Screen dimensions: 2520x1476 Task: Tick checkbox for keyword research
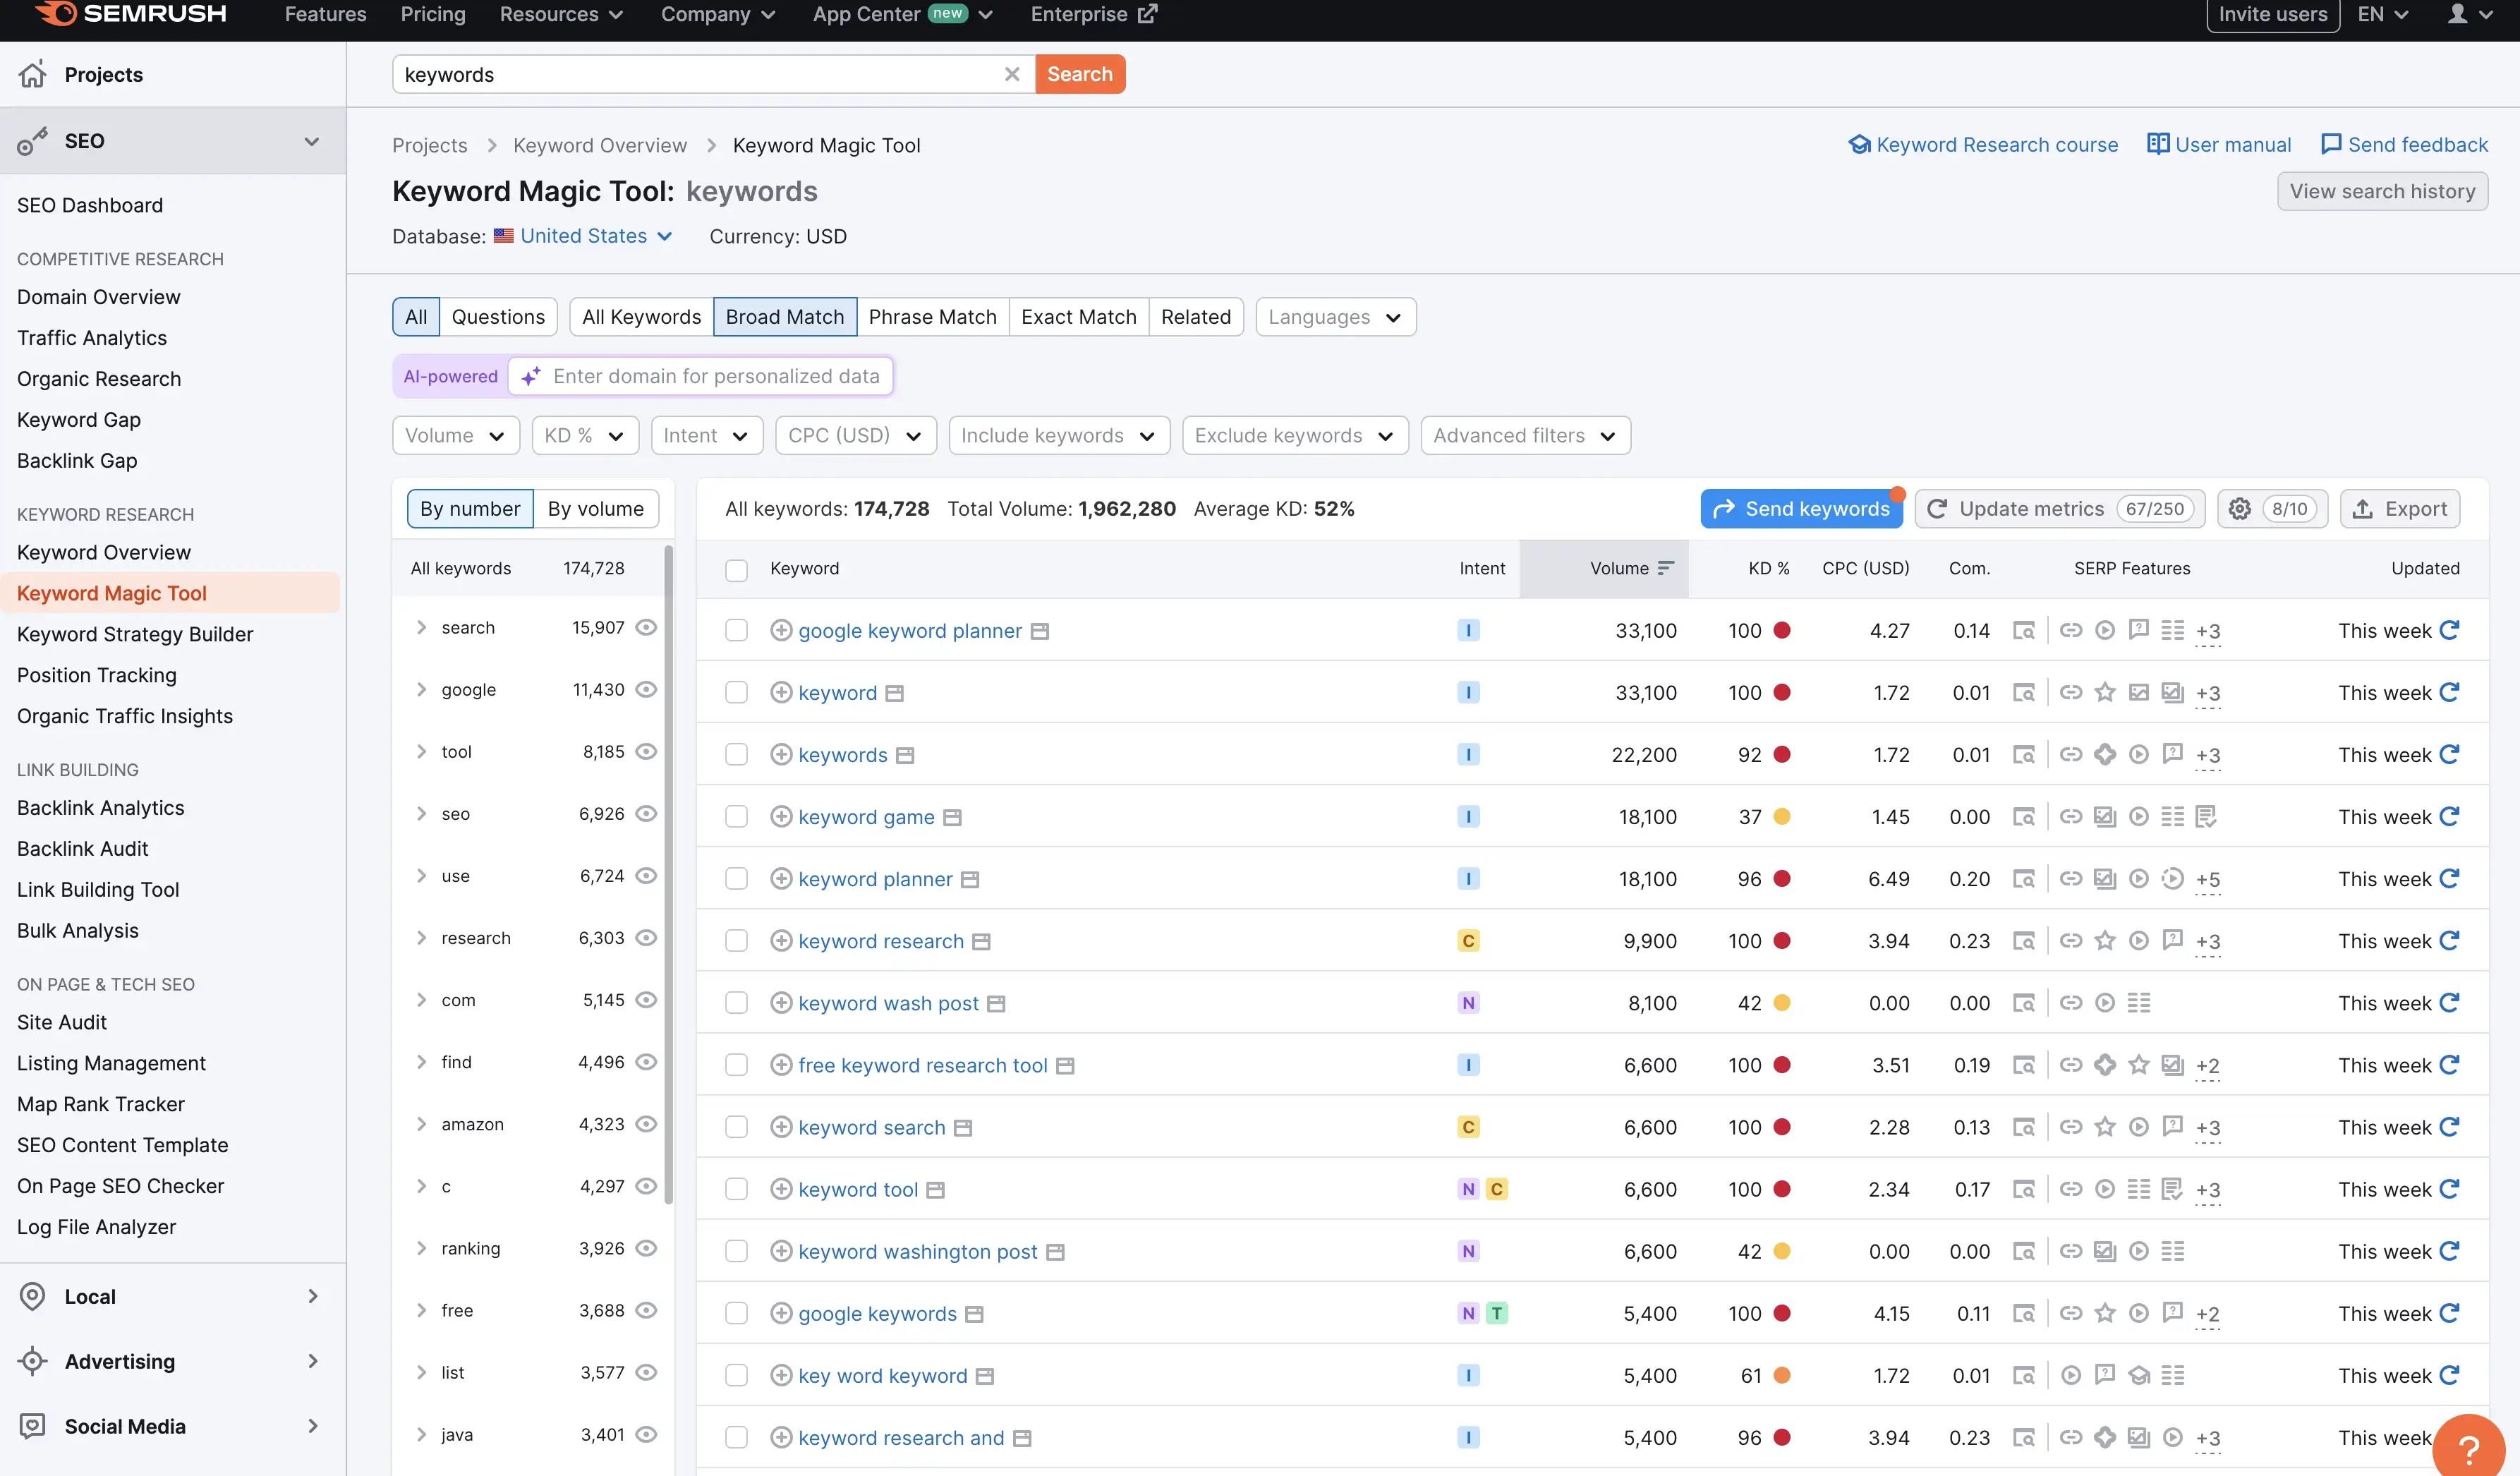click(737, 941)
